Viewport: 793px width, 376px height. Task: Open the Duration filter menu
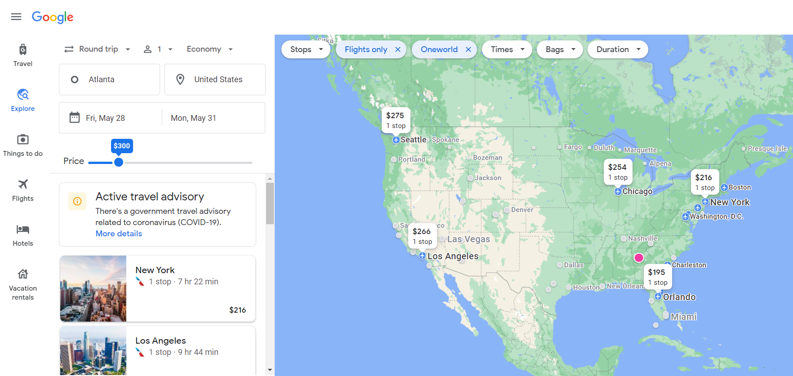pos(618,49)
